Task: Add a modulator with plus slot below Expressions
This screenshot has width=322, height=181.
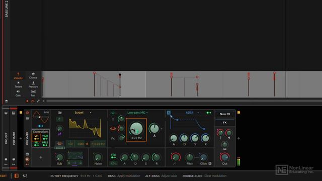Action: click(41, 157)
